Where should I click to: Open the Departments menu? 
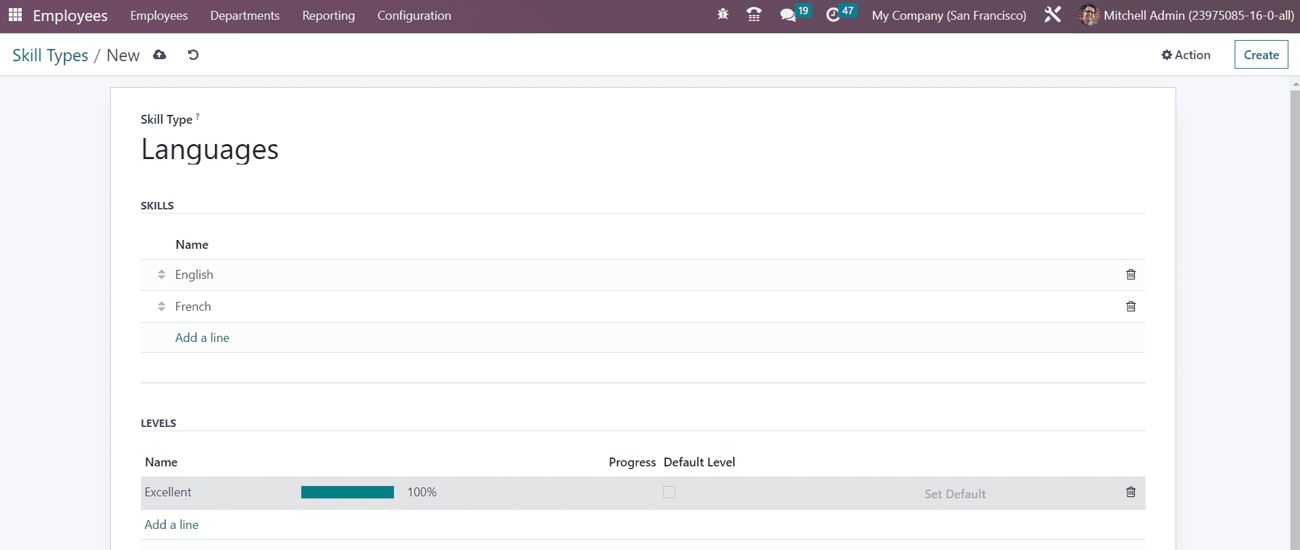pyautogui.click(x=244, y=16)
